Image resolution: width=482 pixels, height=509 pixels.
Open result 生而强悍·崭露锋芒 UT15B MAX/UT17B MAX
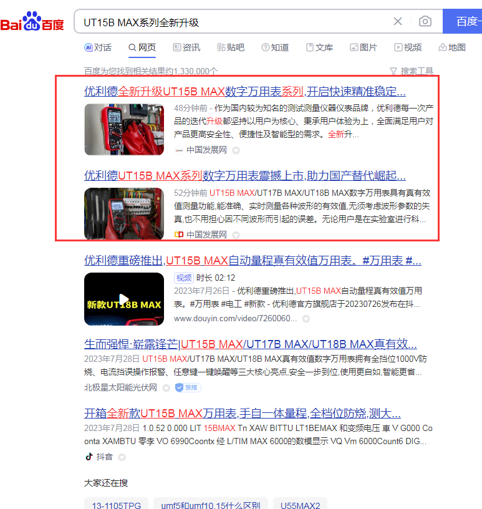click(250, 344)
